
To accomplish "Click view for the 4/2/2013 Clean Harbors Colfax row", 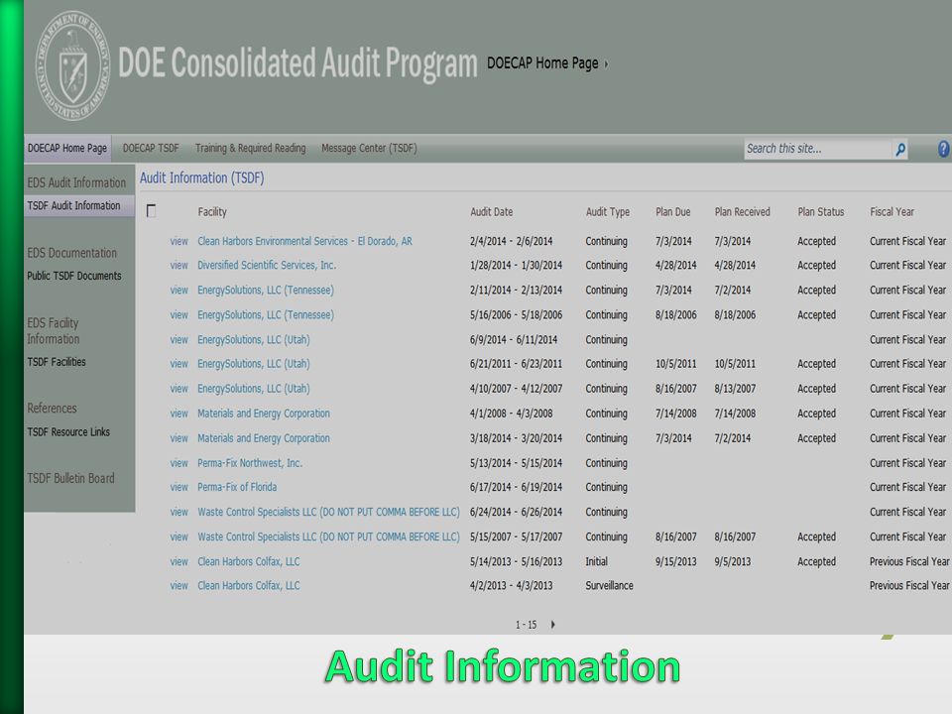I will point(179,586).
